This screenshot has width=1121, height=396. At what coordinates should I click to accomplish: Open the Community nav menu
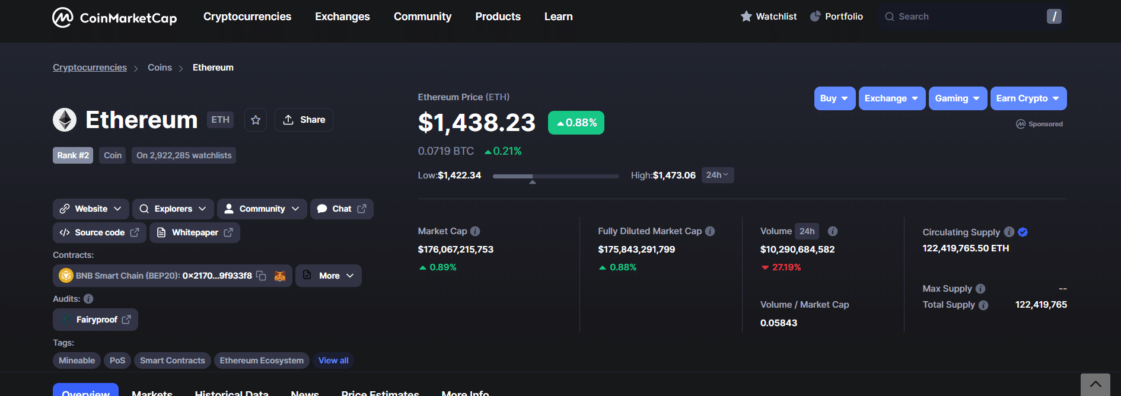422,17
